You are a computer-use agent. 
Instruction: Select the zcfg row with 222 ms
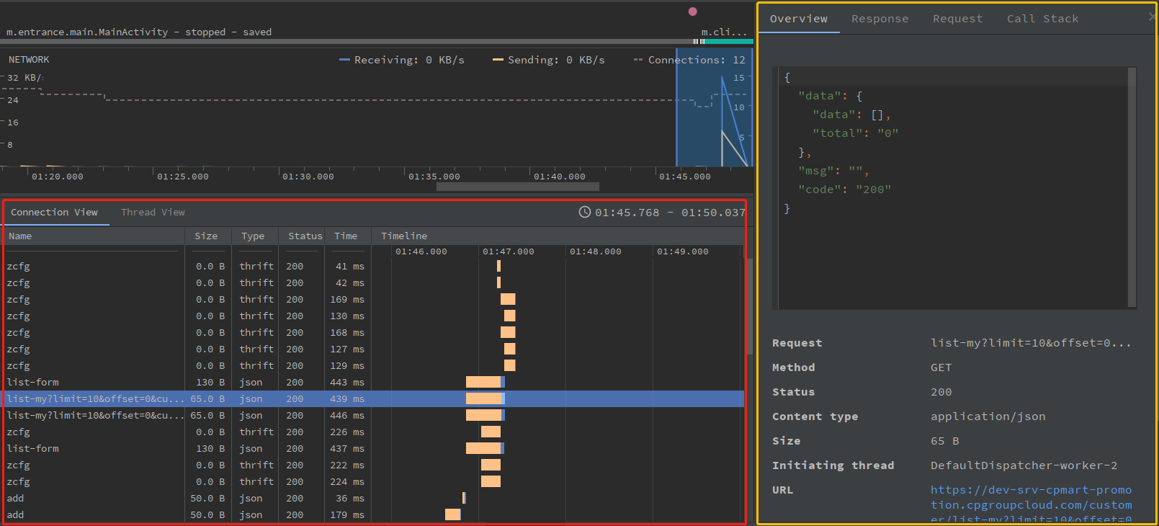click(373, 465)
